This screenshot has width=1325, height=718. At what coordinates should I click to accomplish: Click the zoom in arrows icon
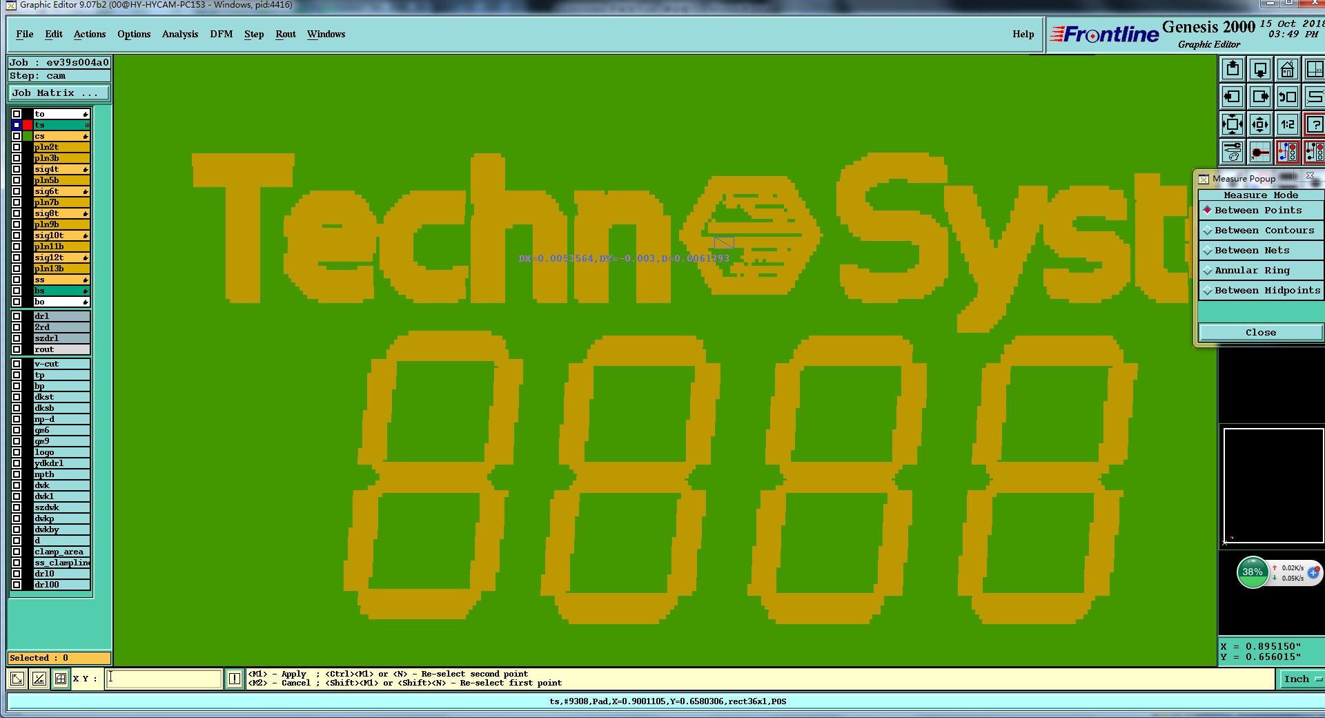click(x=1233, y=125)
